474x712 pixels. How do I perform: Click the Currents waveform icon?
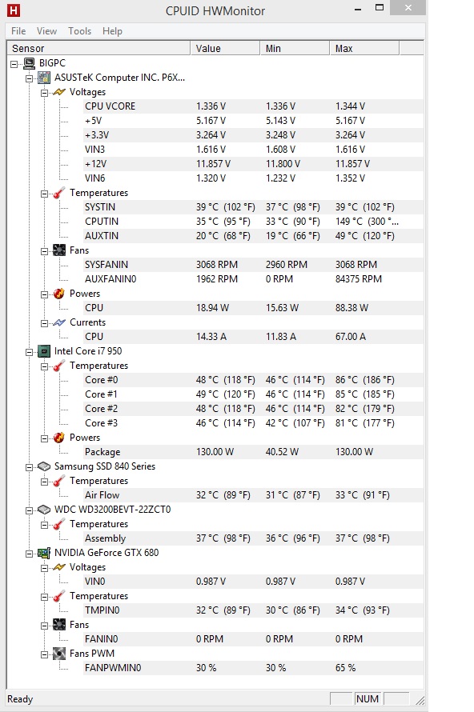[59, 322]
